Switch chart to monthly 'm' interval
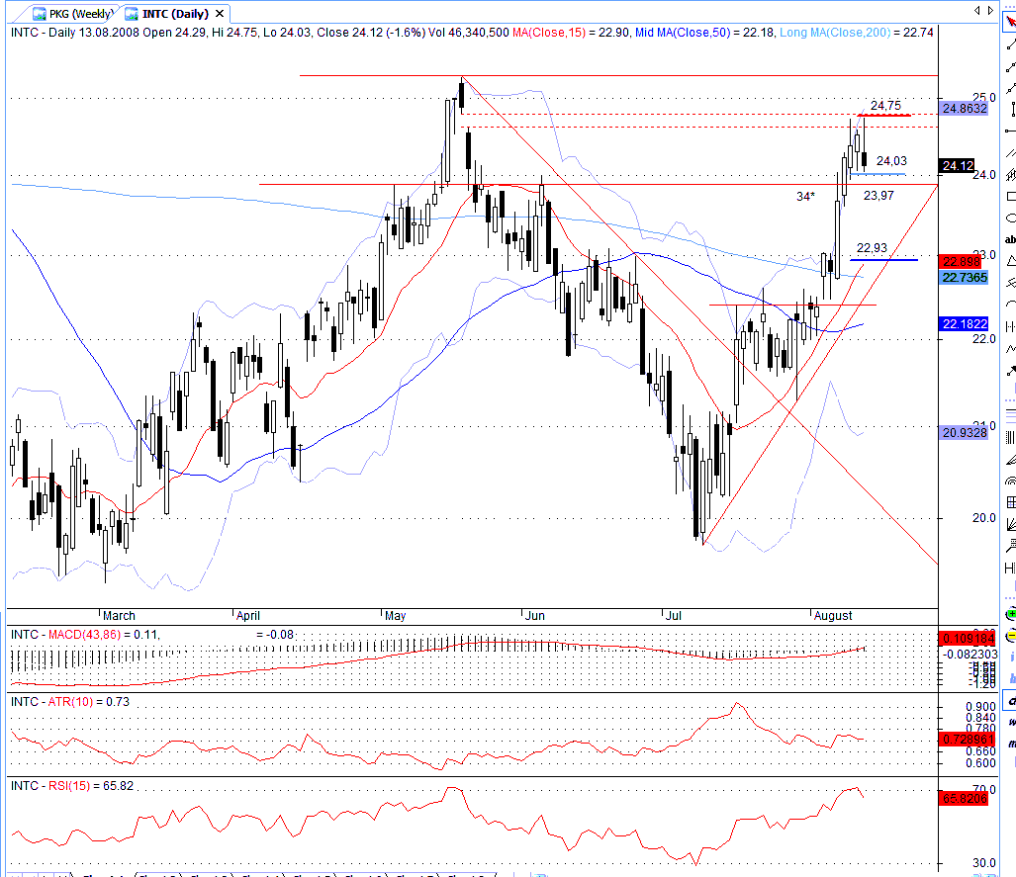Image resolution: width=1016 pixels, height=877 pixels. tap(1011, 745)
